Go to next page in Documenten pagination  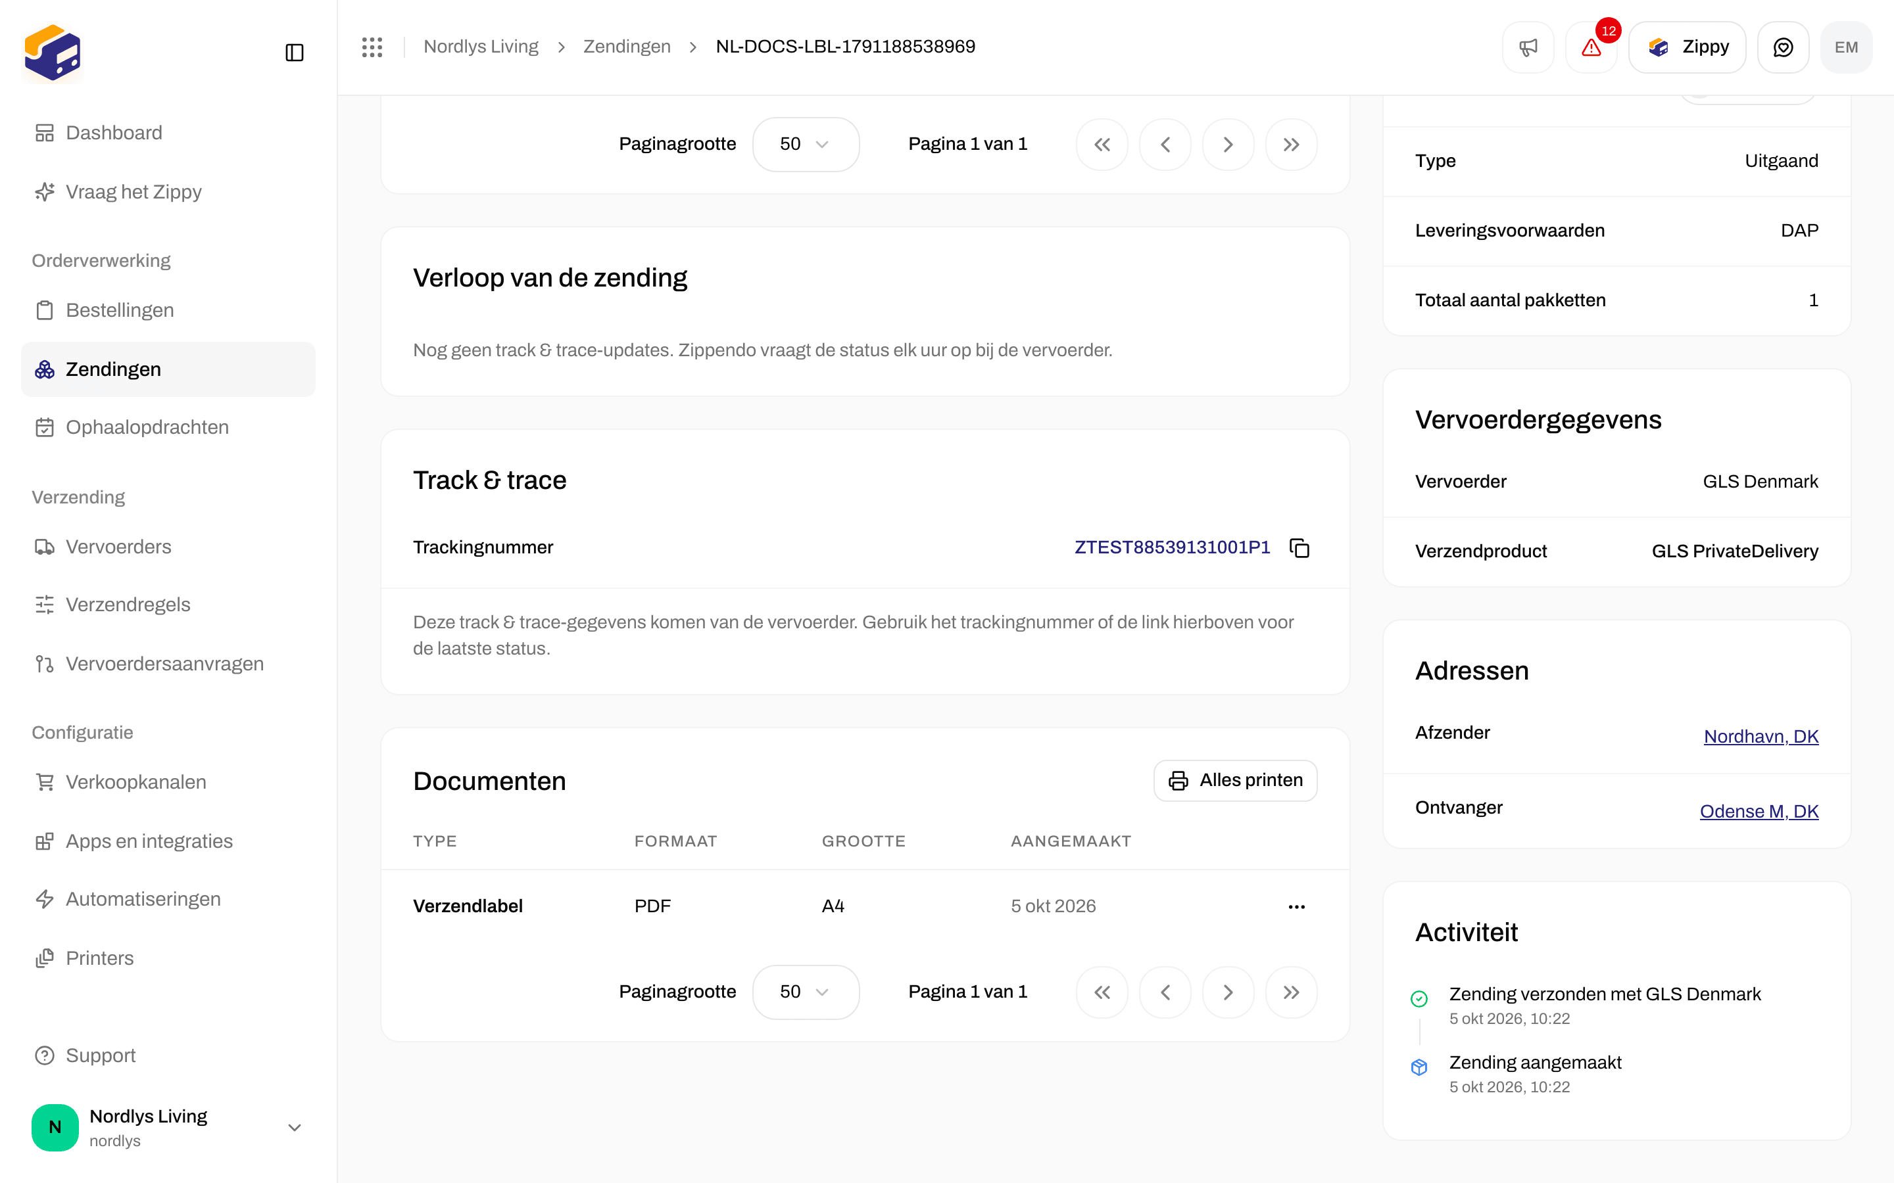pos(1228,992)
